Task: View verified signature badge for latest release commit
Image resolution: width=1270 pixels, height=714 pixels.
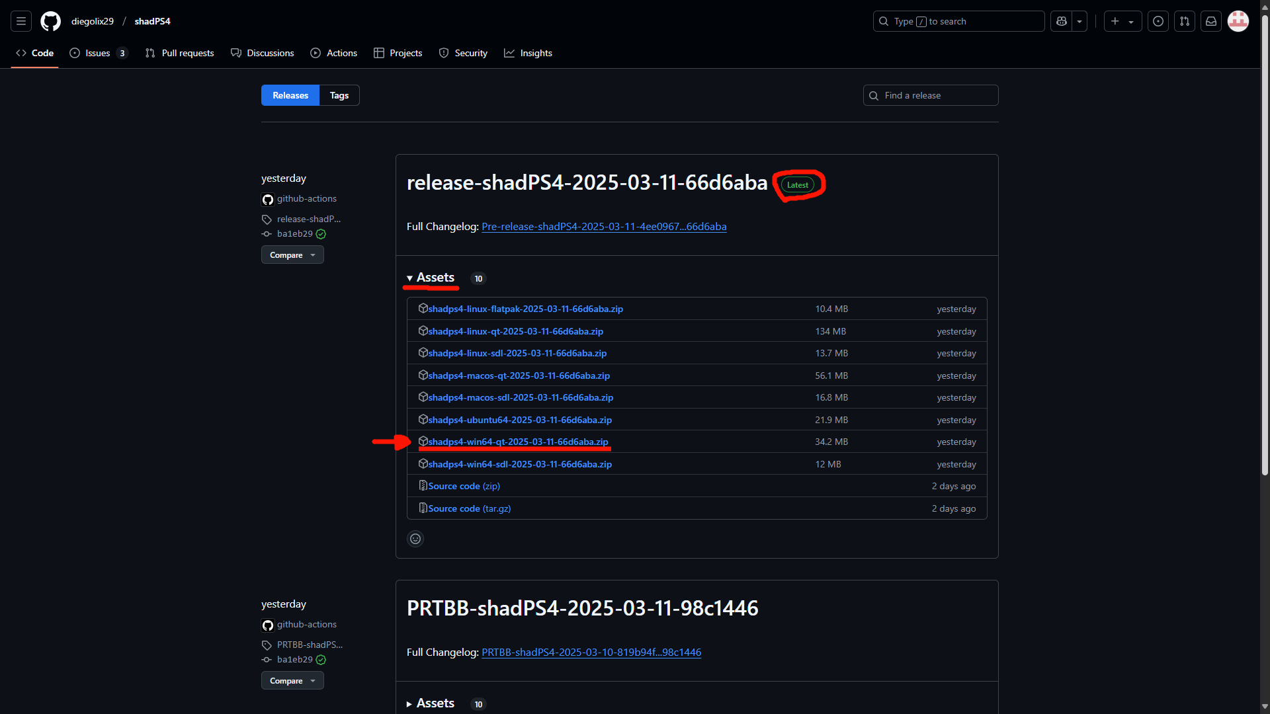Action: tap(321, 234)
